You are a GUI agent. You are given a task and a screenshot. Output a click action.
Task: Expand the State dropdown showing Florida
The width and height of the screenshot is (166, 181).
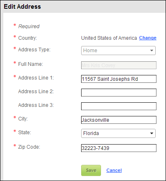click(118, 133)
